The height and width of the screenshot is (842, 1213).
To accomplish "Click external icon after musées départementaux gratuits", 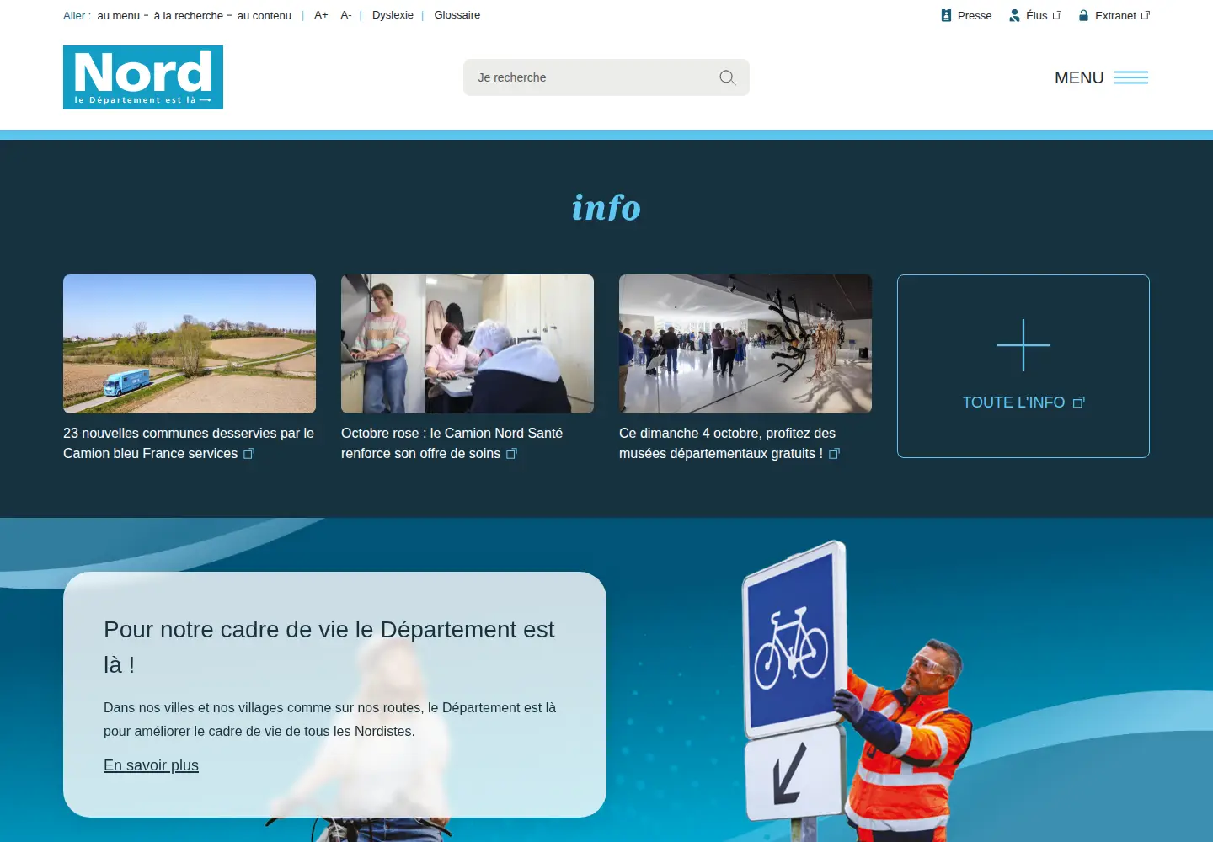I will 834,454.
